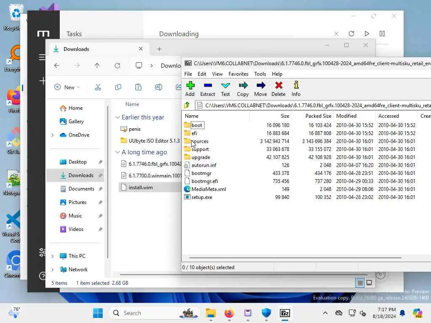Expand This PC in the navigation pane
Image resolution: width=431 pixels, height=323 pixels.
coord(53,256)
